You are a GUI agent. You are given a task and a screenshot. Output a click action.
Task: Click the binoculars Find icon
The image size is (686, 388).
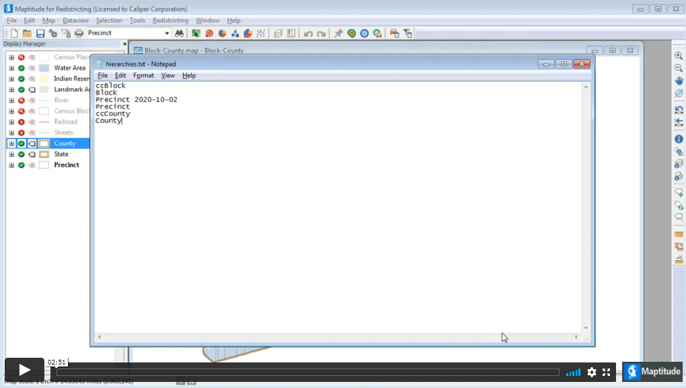click(180, 34)
